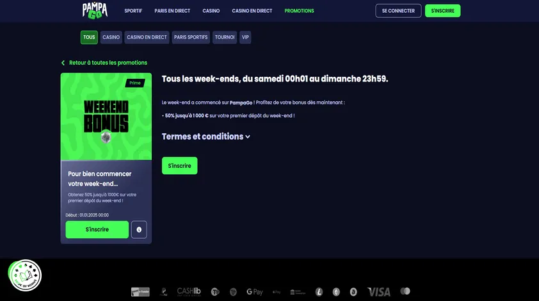
Task: Select the Casino en direct filter tab
Action: pyautogui.click(x=147, y=37)
